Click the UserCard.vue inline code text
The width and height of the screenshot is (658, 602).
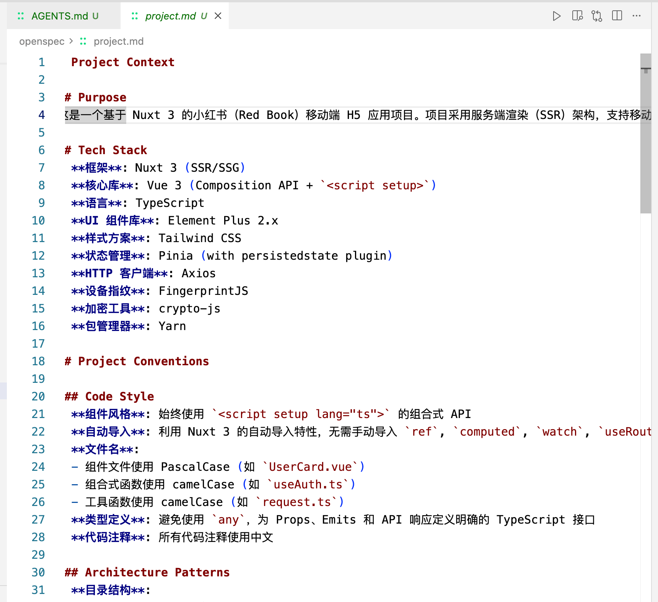(x=310, y=467)
